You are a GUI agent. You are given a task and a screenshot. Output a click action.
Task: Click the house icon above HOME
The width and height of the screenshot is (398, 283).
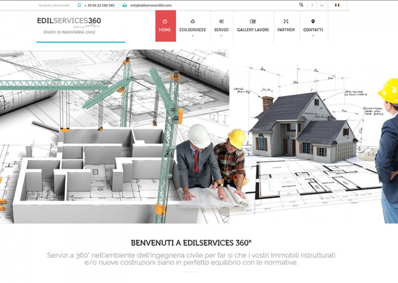click(165, 21)
